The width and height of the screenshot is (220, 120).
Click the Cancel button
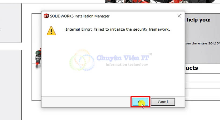[x=163, y=102]
